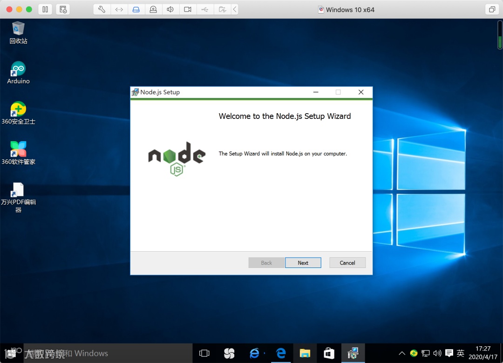Click the resize arrows icon in the toolbar
This screenshot has width=503, height=363.
coord(119,9)
